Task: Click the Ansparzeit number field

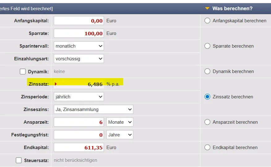Action: 79,122
